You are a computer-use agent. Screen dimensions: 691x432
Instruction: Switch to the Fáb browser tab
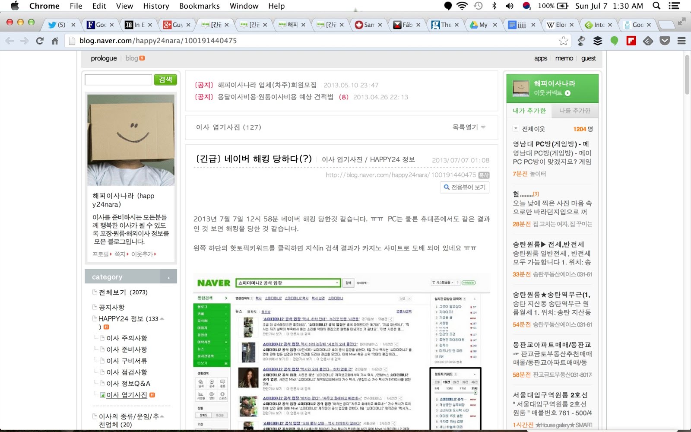[x=406, y=25]
